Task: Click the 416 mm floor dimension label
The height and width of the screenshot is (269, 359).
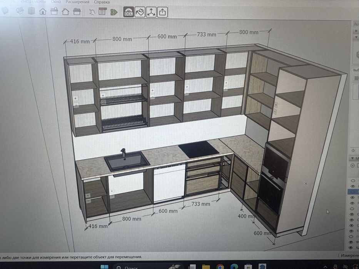Action: 98,226
